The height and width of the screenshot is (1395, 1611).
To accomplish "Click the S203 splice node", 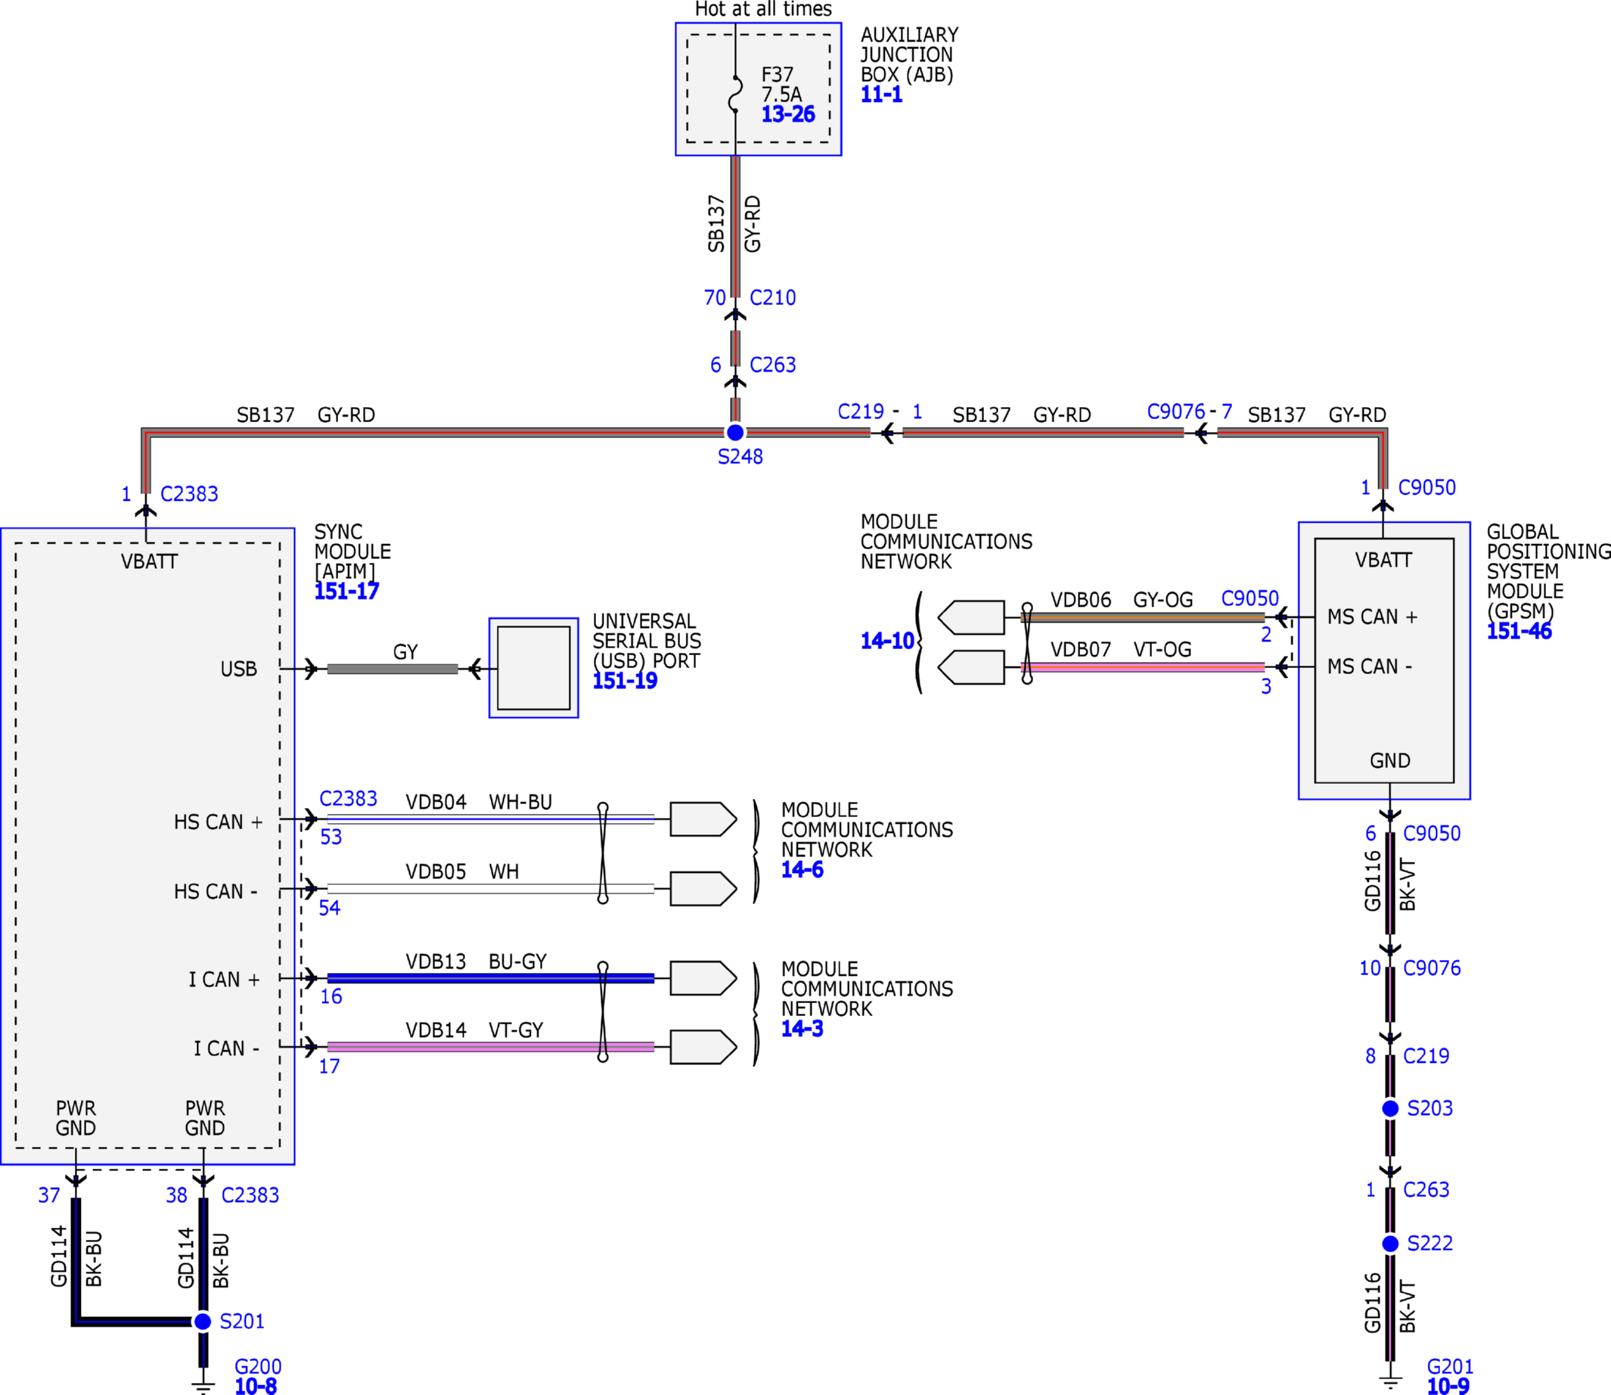I will (x=1390, y=1108).
